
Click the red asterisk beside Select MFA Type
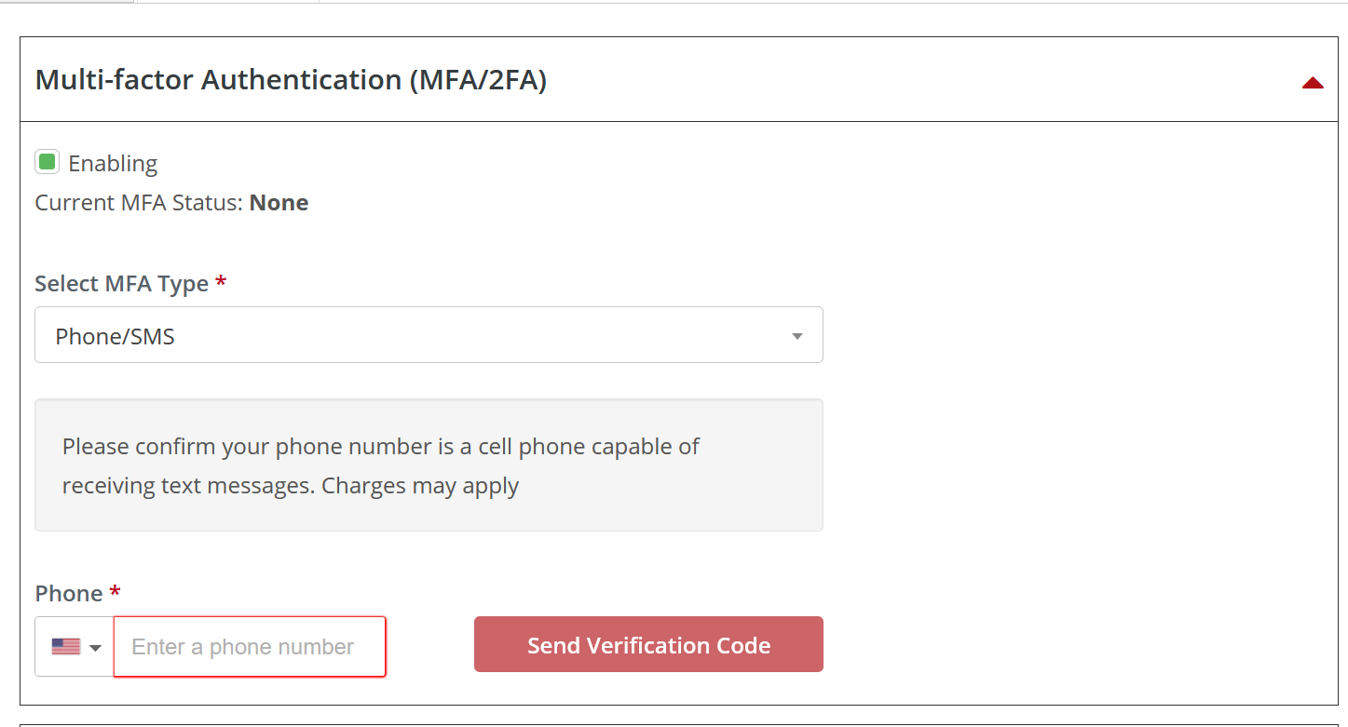tap(221, 281)
